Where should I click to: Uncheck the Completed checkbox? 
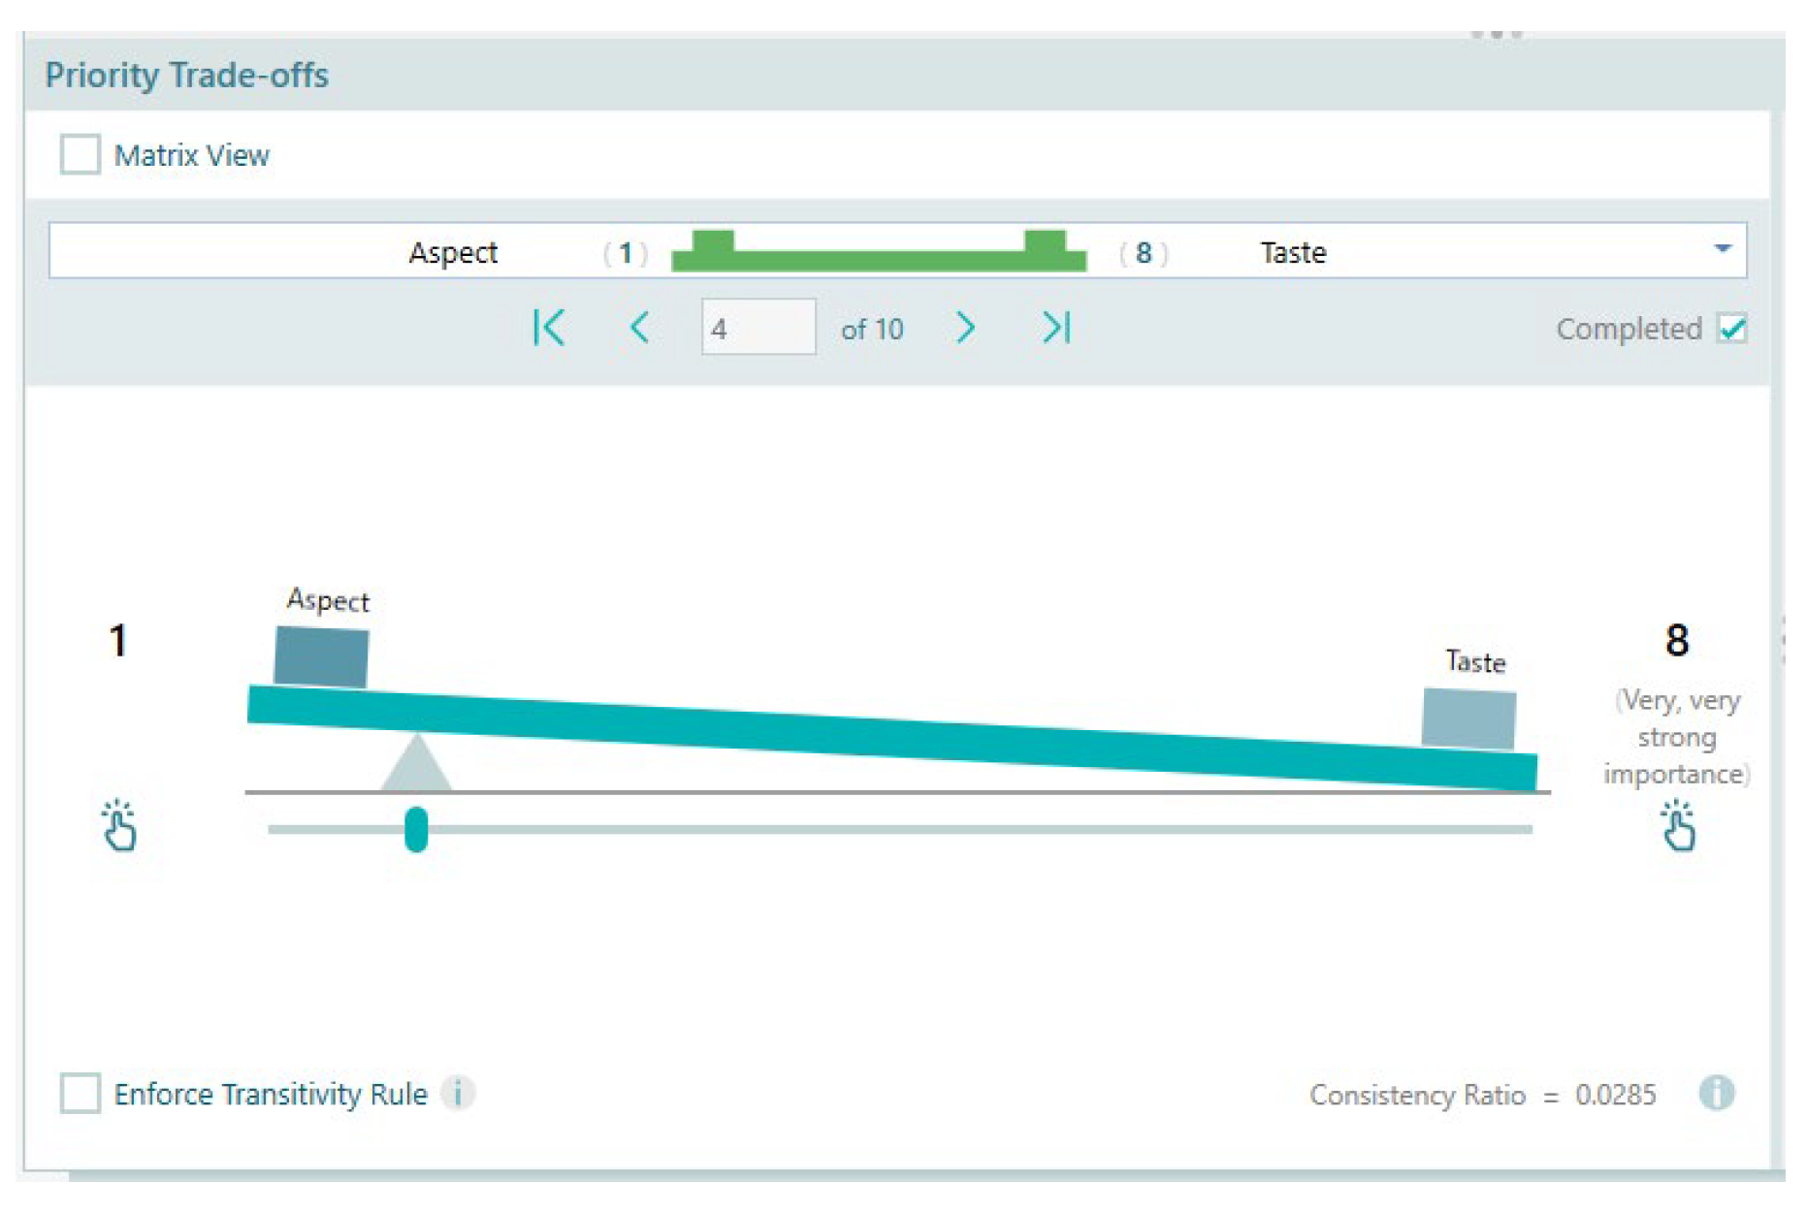1731,329
